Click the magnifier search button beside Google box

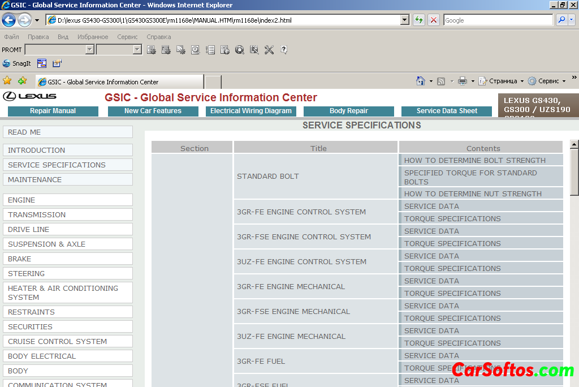click(x=561, y=20)
